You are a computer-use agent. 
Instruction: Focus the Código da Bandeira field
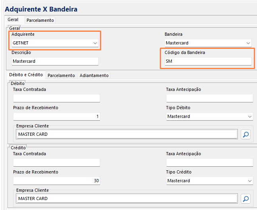208,62
